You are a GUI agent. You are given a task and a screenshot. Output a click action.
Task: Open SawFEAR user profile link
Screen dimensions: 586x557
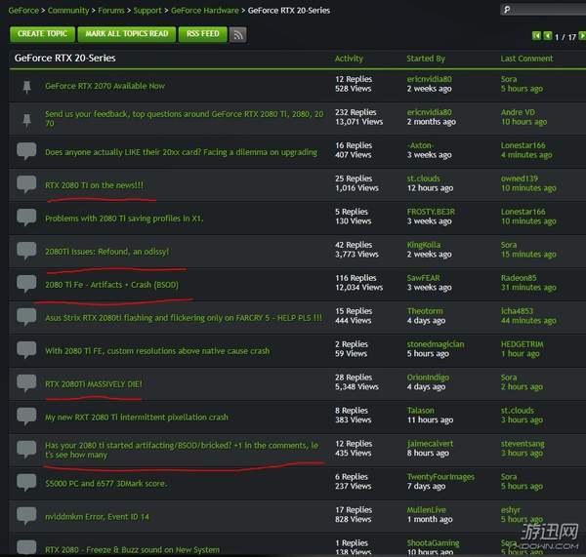pos(424,278)
